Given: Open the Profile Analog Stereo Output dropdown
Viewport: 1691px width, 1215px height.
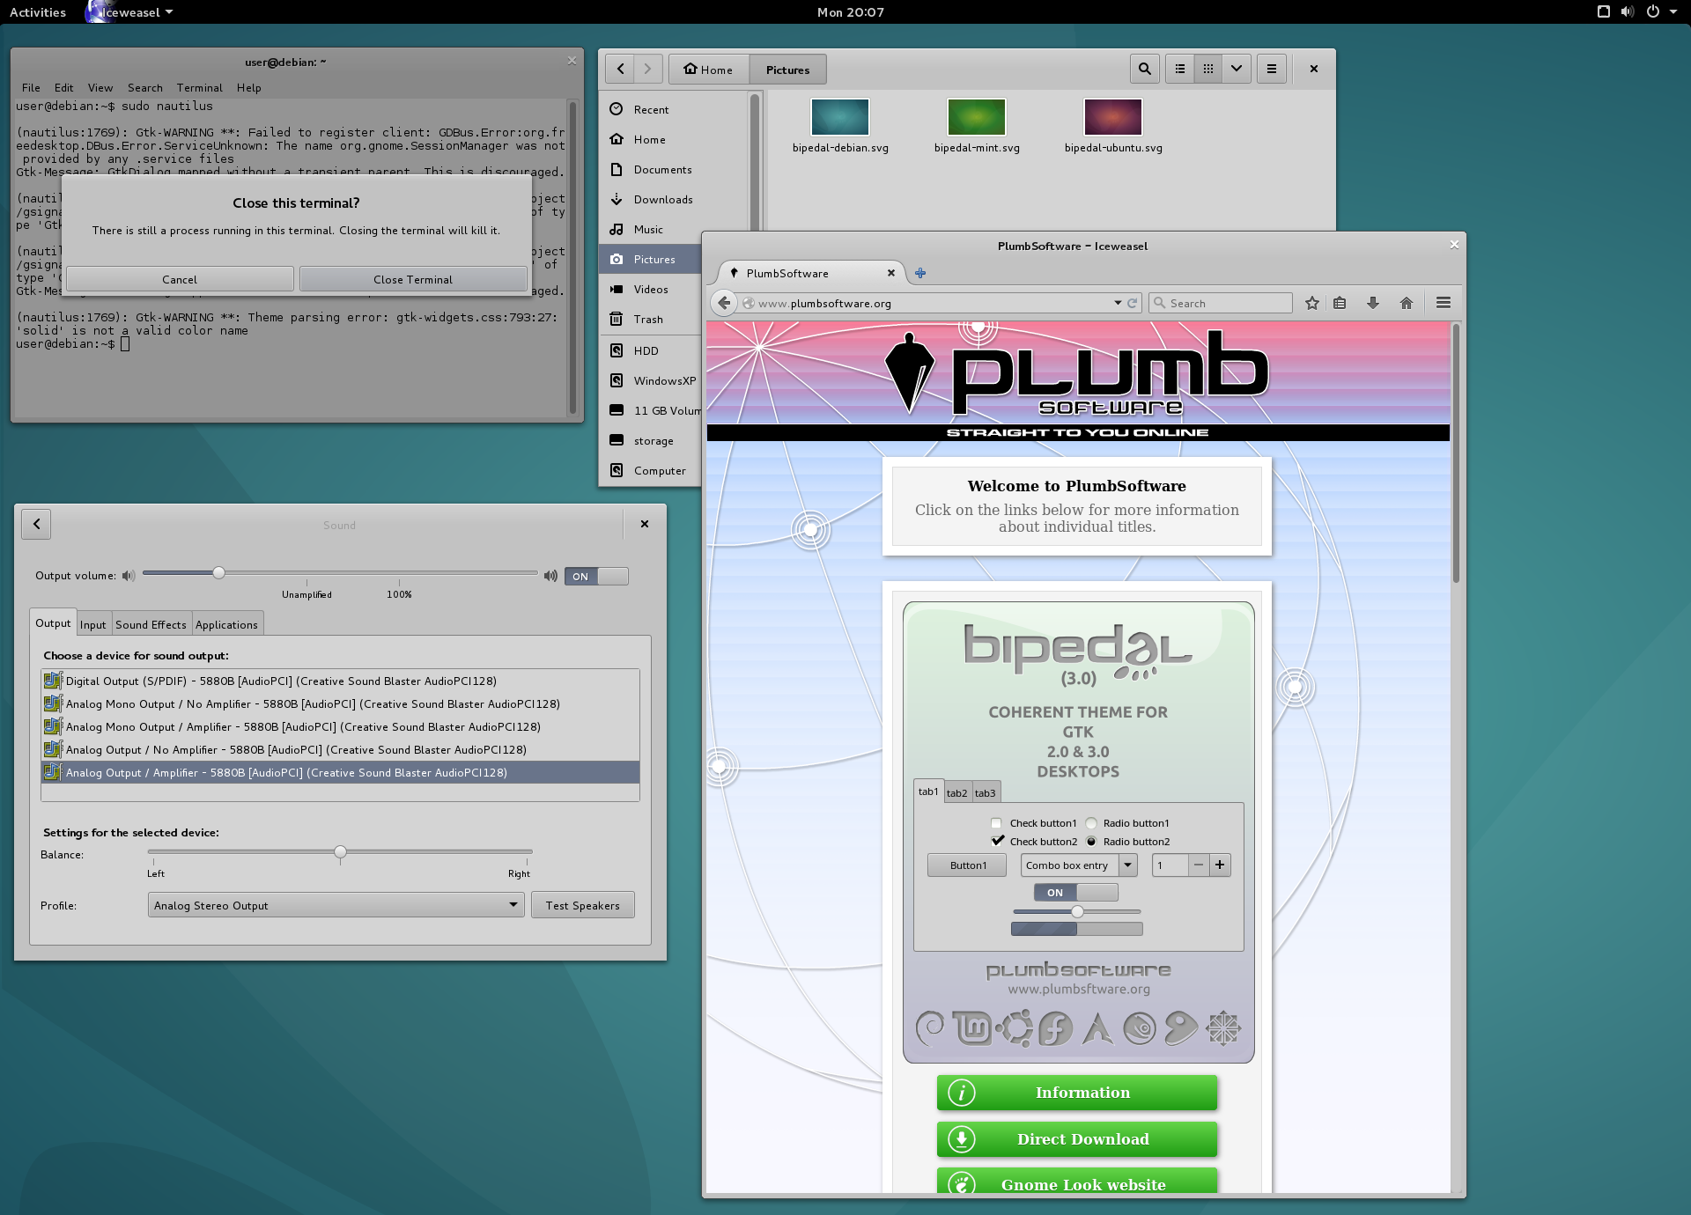Looking at the screenshot, I should tap(336, 905).
